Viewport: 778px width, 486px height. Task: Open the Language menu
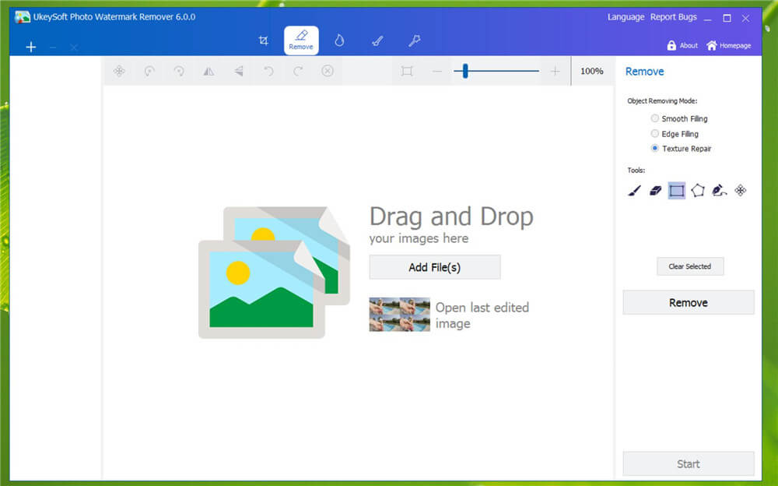pyautogui.click(x=626, y=17)
